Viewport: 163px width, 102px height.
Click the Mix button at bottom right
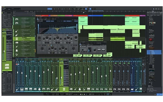pyautogui.click(x=158, y=95)
